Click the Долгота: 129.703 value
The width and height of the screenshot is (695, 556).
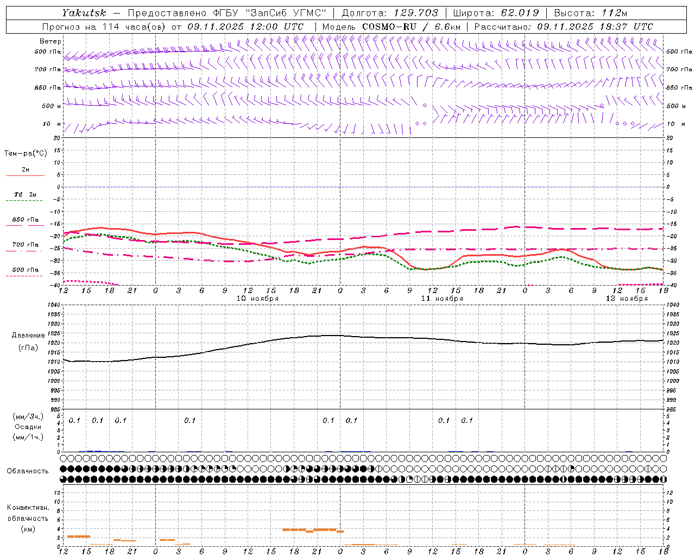click(x=390, y=13)
